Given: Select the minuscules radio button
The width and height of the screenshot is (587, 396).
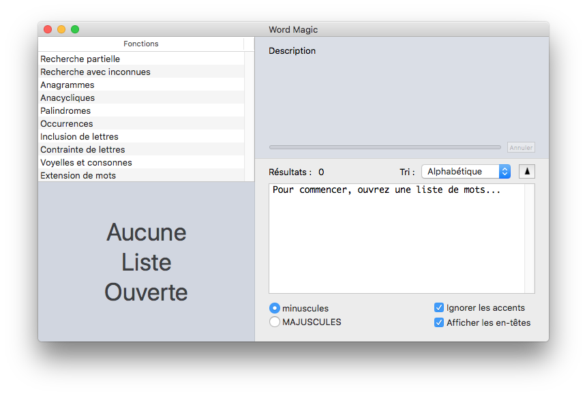Looking at the screenshot, I should 275,308.
